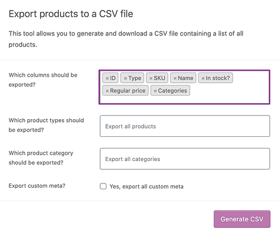
Task: Enable export all custom meta checkbox
Action: tap(103, 186)
